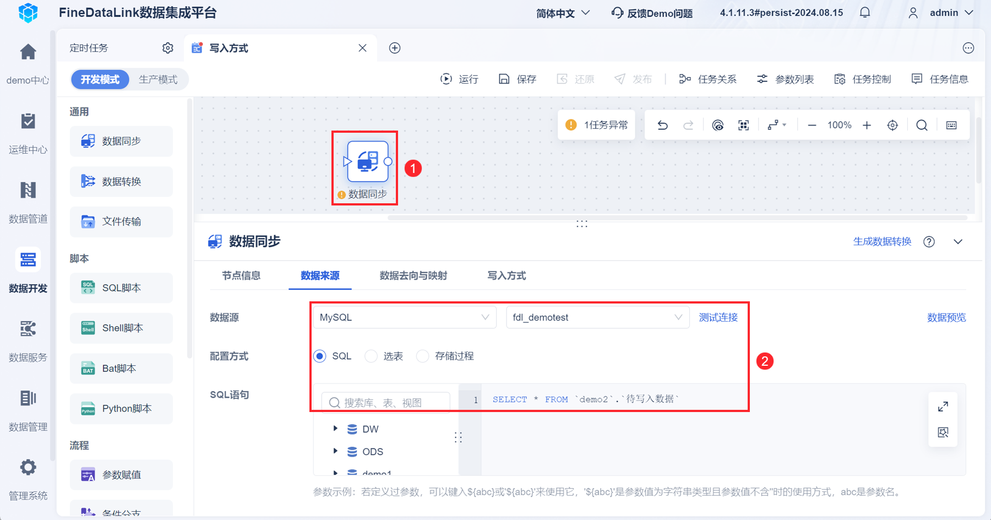
Task: Click the 测试连接 link
Action: click(x=718, y=317)
